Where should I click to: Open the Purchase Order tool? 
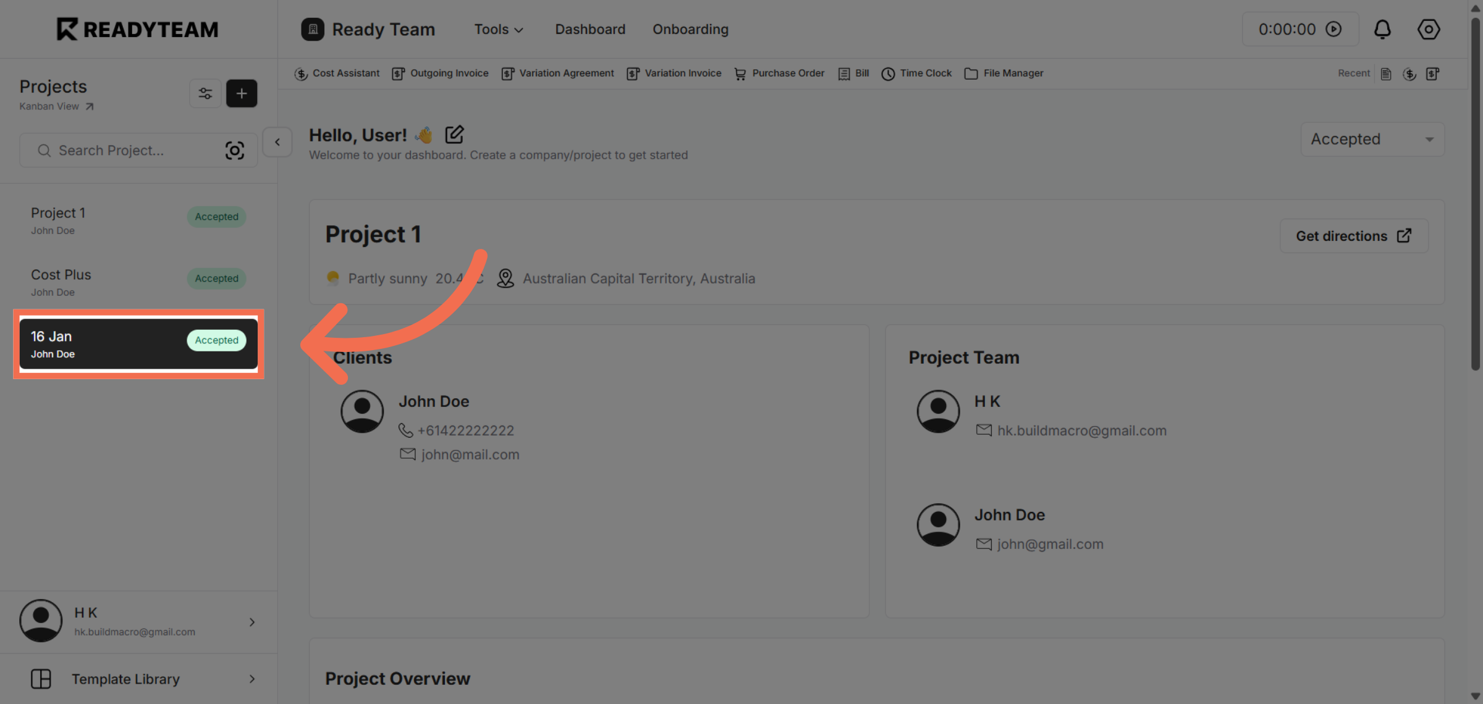779,73
